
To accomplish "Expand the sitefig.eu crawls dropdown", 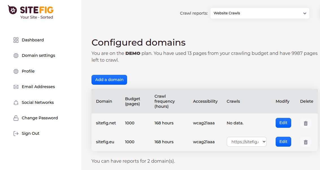I will [247, 142].
